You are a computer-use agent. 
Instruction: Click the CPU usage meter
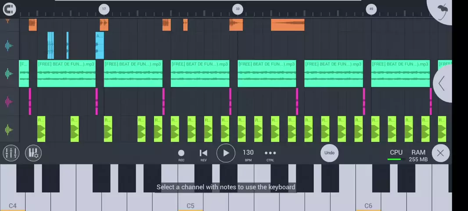click(396, 155)
